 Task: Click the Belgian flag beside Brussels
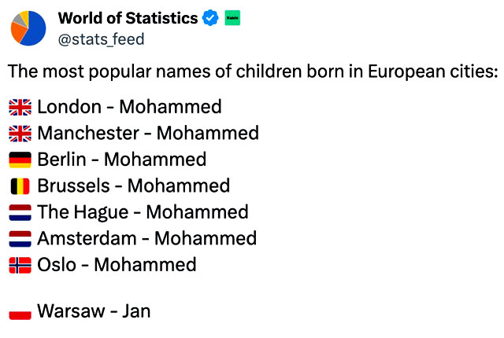click(x=20, y=186)
